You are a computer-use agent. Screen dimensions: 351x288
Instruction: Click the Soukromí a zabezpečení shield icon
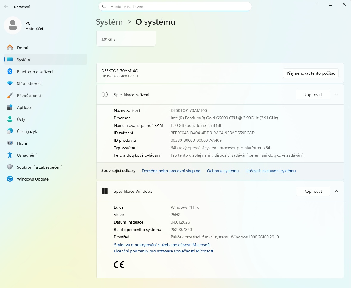(x=10, y=167)
